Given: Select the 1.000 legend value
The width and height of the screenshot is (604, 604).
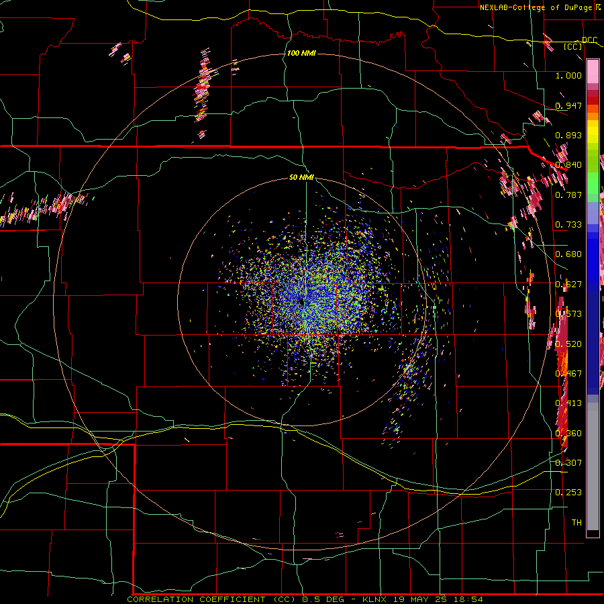Looking at the screenshot, I should pyautogui.click(x=568, y=75).
